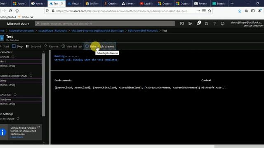Bookmark this page with the star icon
The height and width of the screenshot is (148, 264).
tap(210, 11)
